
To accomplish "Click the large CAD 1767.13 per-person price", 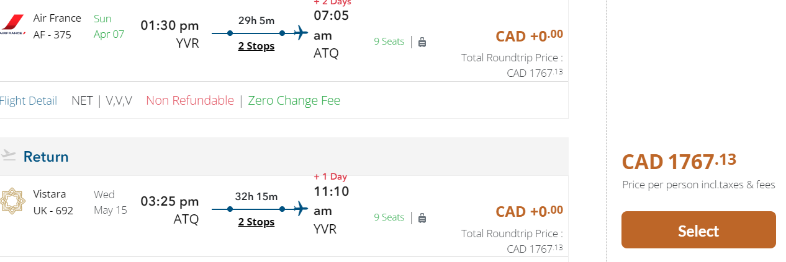I will point(679,162).
